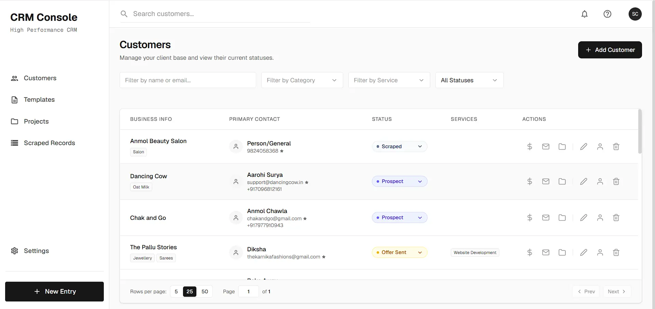Edit The Pallu Stories with pencil icon
This screenshot has width=655, height=309.
(584, 252)
